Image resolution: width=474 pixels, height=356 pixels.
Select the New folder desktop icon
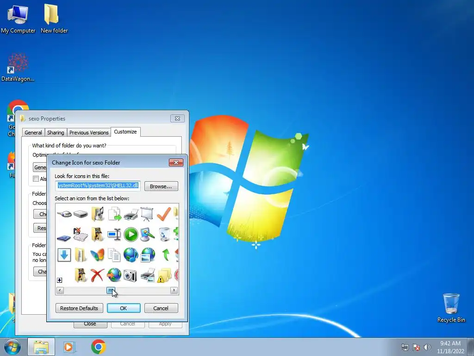(x=54, y=19)
